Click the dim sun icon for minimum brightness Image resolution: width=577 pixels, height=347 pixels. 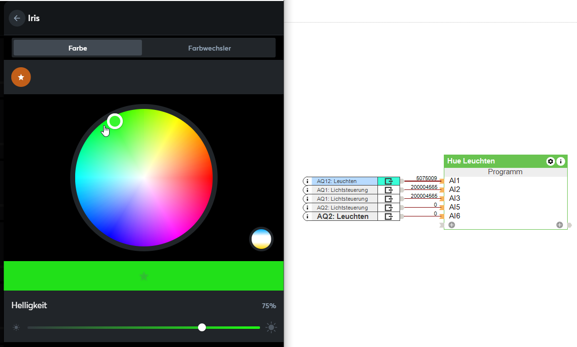click(x=16, y=327)
